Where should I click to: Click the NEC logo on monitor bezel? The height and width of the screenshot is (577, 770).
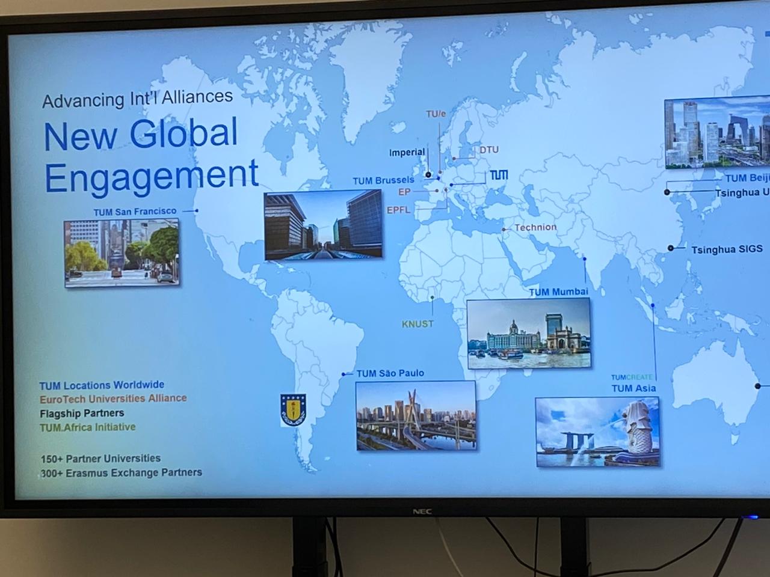click(x=422, y=511)
